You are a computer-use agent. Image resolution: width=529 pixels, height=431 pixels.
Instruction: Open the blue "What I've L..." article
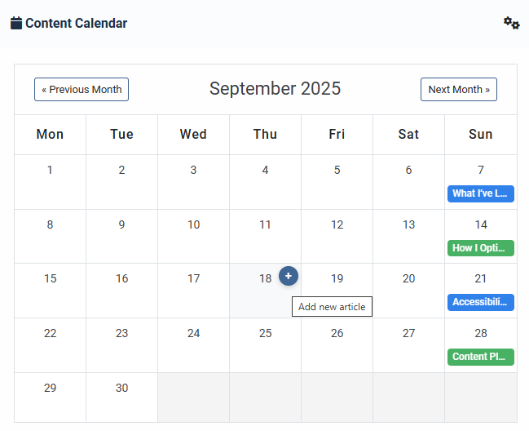pyautogui.click(x=480, y=193)
